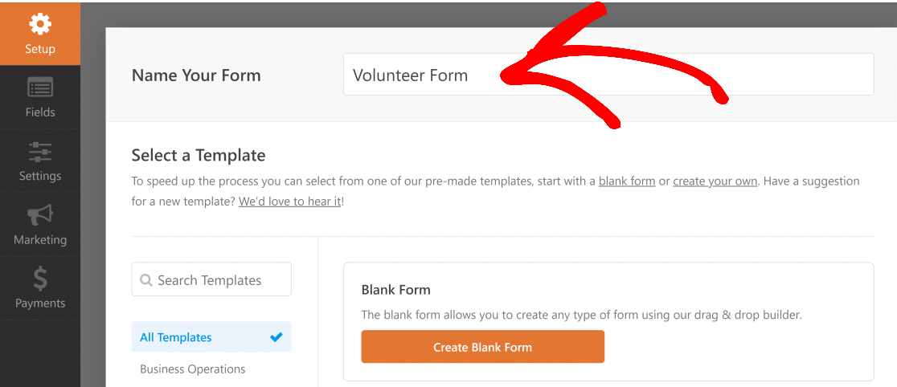Click the Setup gear icon
The image size is (897, 387).
[x=40, y=23]
